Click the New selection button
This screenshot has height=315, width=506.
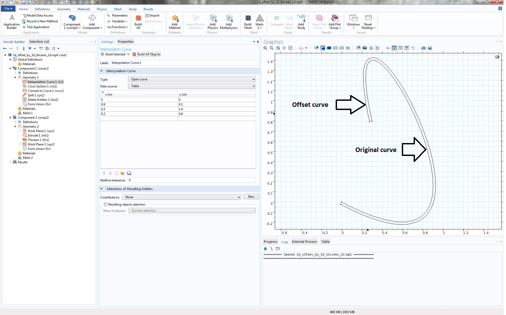click(x=251, y=197)
